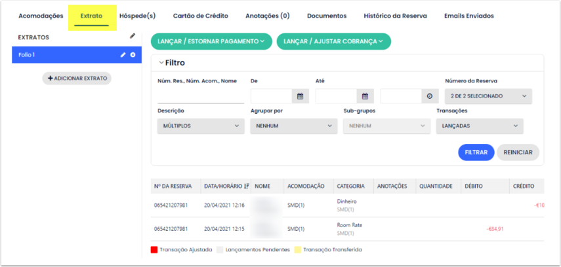
Task: Collapse the Filtro section chevron
Action: 161,63
